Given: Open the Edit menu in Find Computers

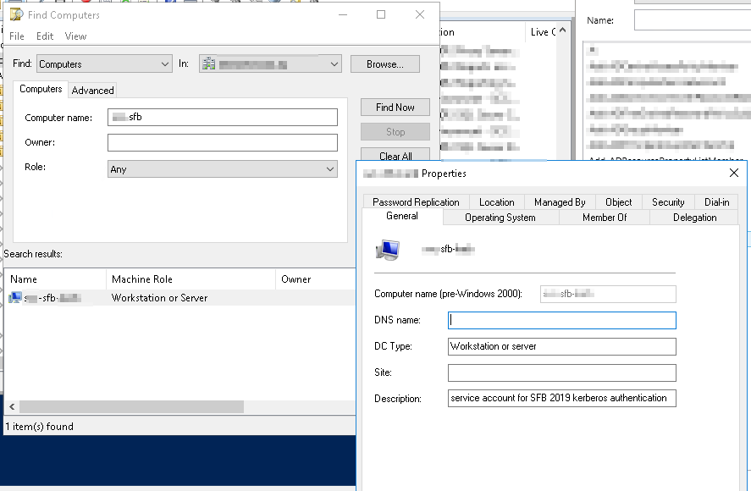Looking at the screenshot, I should click(x=45, y=36).
